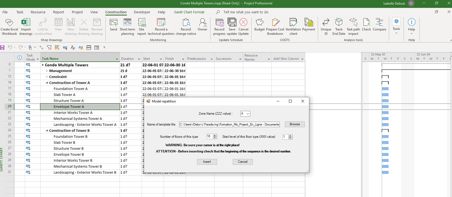
Task: Increase the Number of floors spinner
Action: point(215,135)
